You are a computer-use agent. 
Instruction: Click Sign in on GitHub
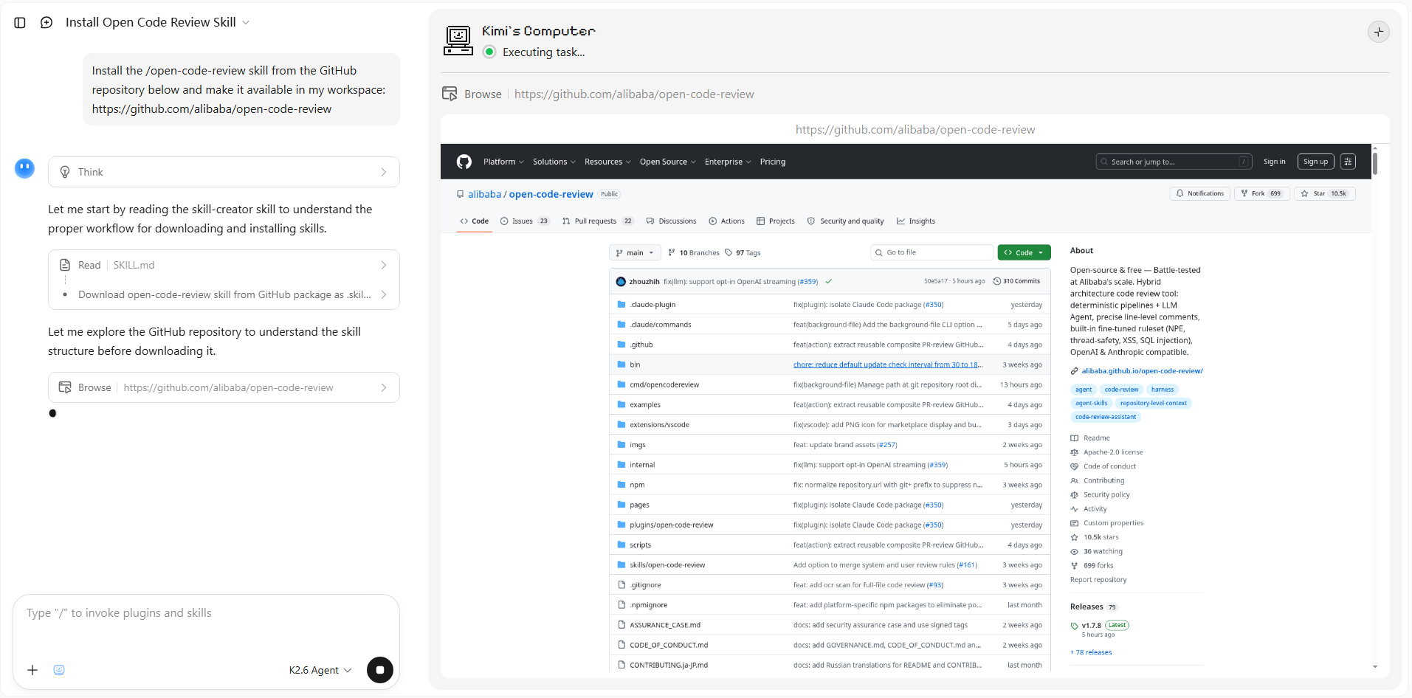pyautogui.click(x=1275, y=162)
